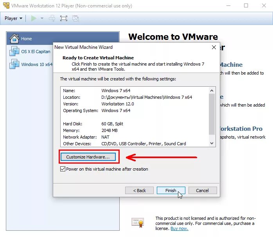Maximize the VMware Player window
Image resolution: width=273 pixels, height=237 pixels.
tap(246, 5)
